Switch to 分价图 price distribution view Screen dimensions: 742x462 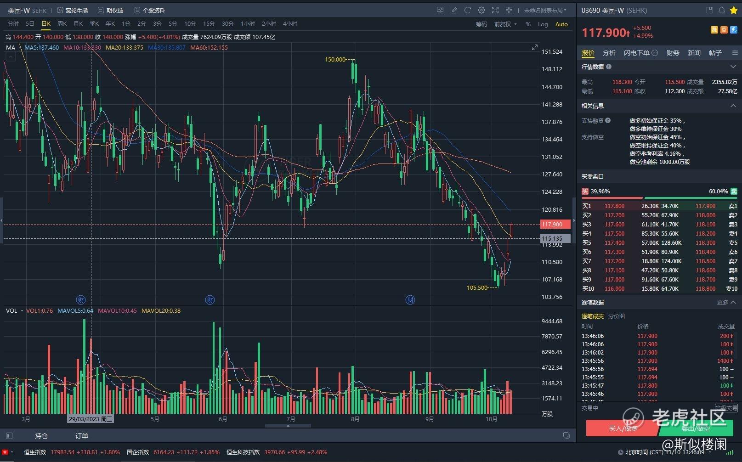617,316
